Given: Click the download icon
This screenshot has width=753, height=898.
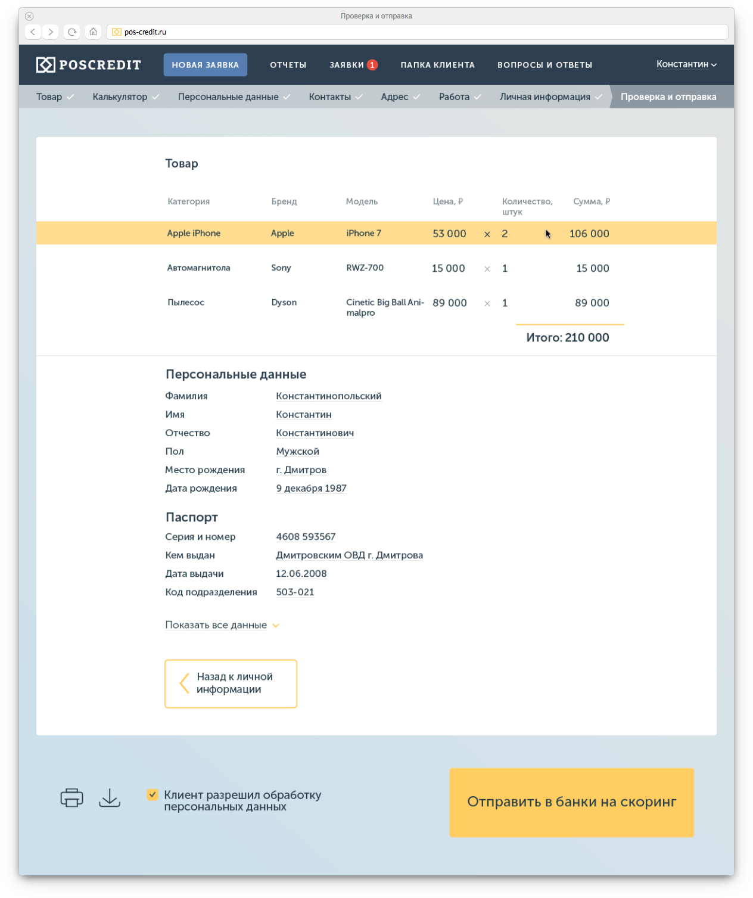Looking at the screenshot, I should point(110,797).
